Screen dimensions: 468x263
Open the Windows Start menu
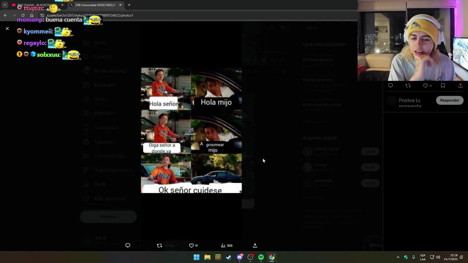196,257
